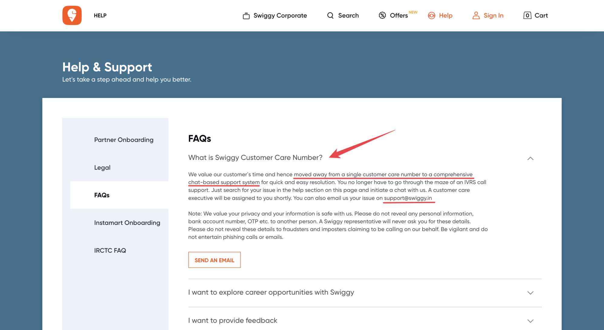604x330 pixels.
Task: Click the cart count icon
Action: tap(527, 15)
